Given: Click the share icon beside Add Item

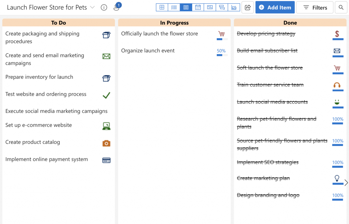Looking at the screenshot, I should (248, 7).
